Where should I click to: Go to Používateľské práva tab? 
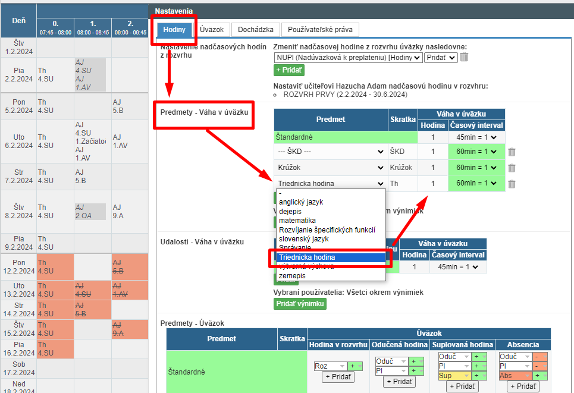[x=320, y=30]
